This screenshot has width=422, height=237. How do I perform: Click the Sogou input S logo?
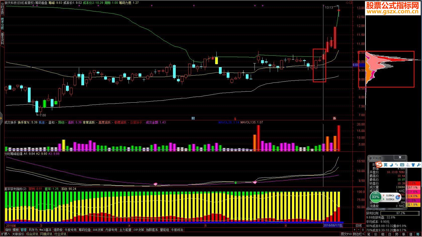tap(379, 165)
